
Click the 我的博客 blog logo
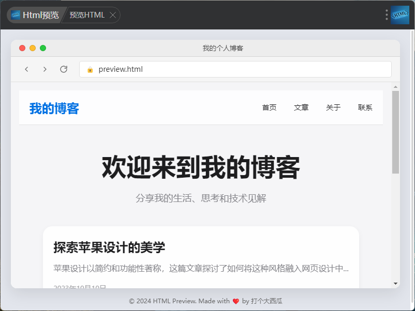[54, 108]
